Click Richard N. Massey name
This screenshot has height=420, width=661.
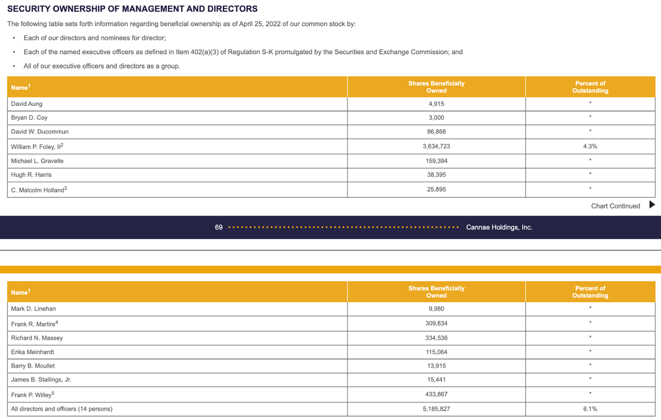coord(37,338)
